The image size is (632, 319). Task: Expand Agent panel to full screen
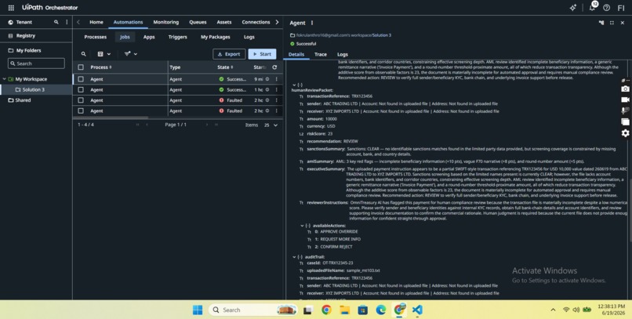[x=612, y=23]
